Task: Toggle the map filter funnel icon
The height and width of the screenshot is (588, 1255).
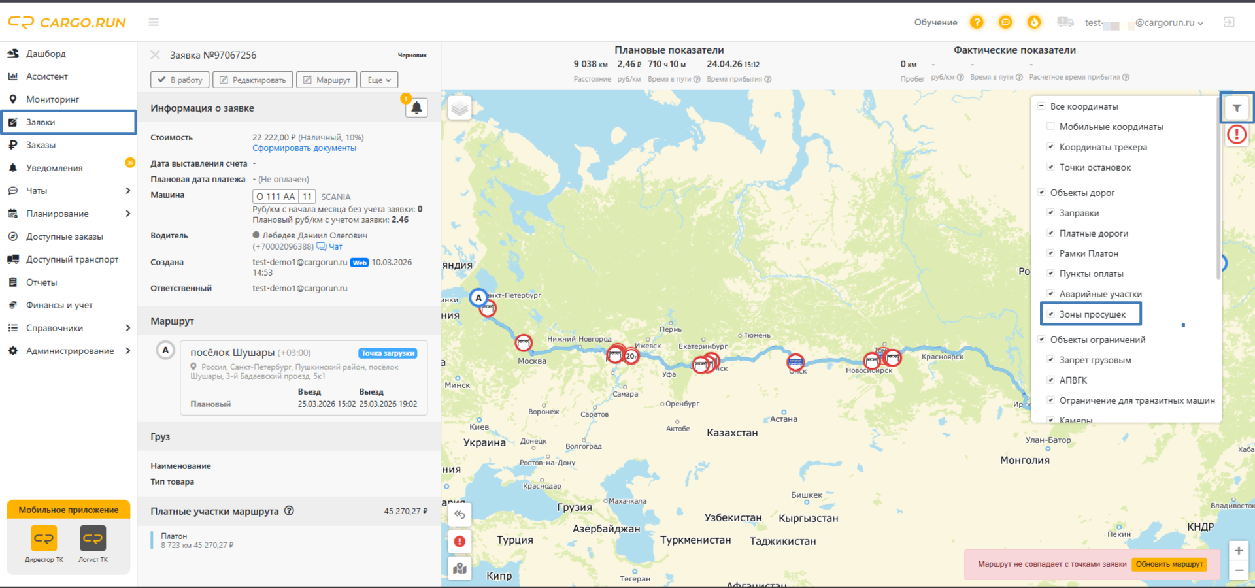Action: pos(1237,108)
